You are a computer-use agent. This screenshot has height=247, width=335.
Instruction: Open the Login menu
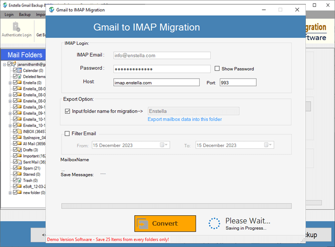click(x=9, y=15)
